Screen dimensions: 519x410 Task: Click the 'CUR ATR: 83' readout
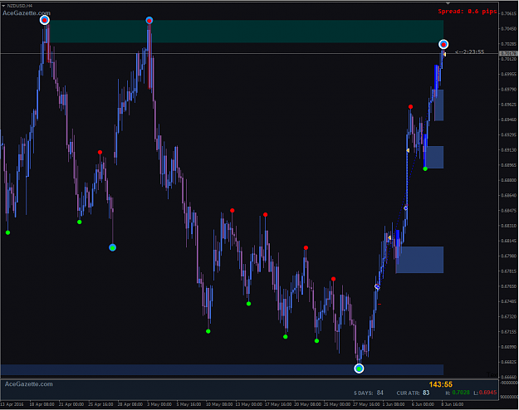point(413,393)
